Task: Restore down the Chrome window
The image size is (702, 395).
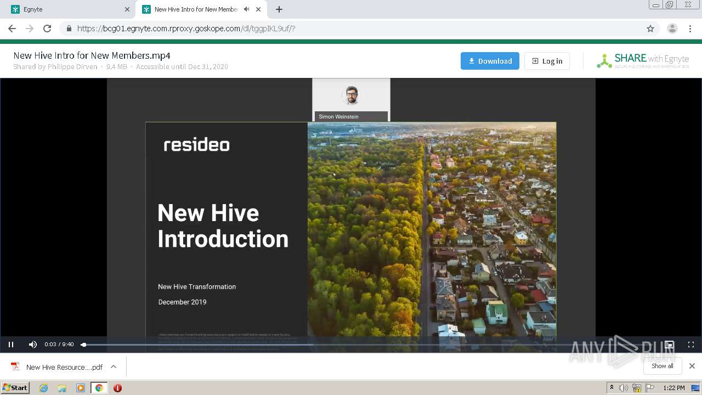Action: [670, 5]
